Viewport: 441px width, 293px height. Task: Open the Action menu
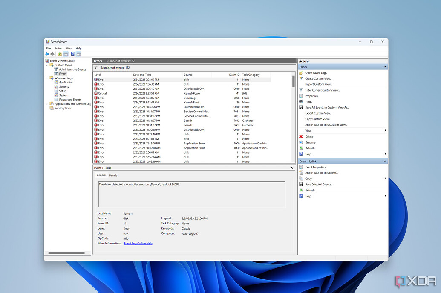tap(58, 49)
